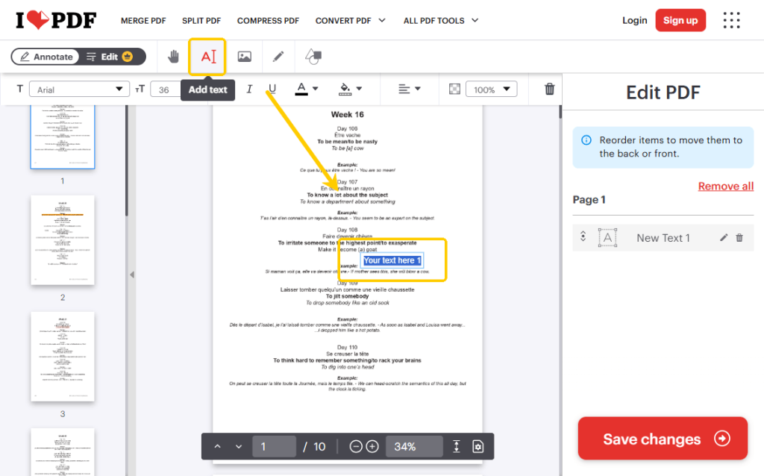Switch to Annotate mode
This screenshot has width=764, height=476.
pos(46,57)
